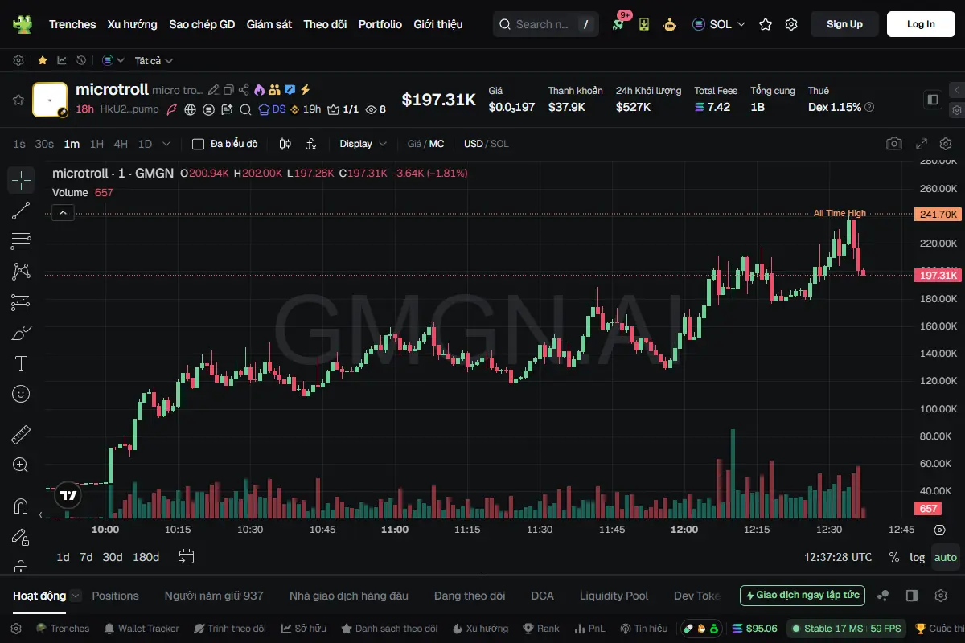Go to Sao chép GD
This screenshot has width=965, height=643.
[x=202, y=24]
